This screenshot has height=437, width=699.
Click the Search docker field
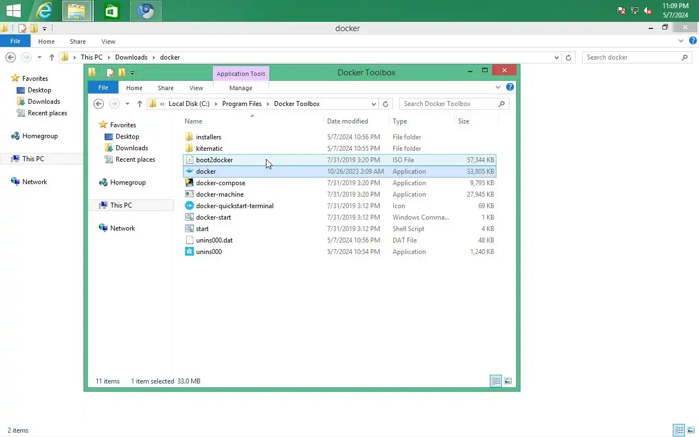coord(637,57)
